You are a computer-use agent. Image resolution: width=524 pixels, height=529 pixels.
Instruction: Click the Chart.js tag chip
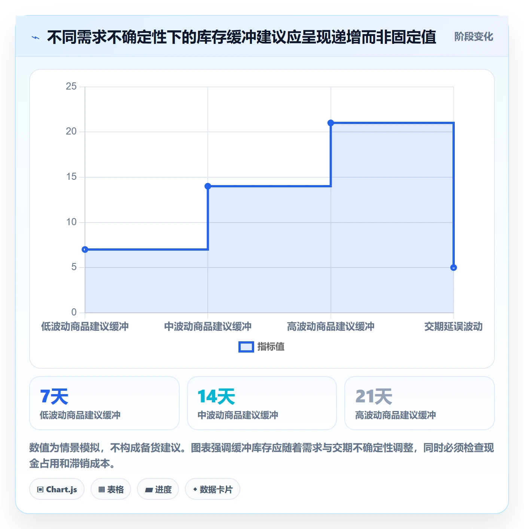pyautogui.click(x=57, y=489)
